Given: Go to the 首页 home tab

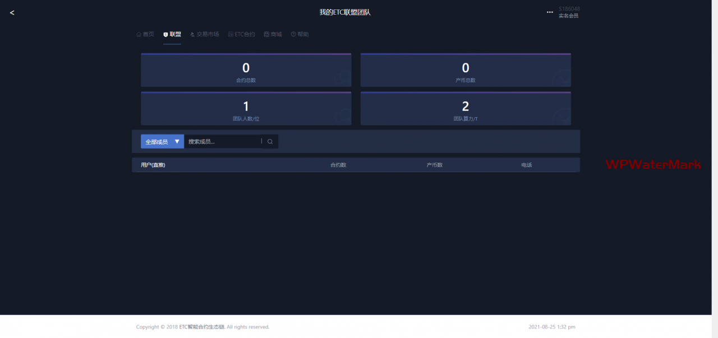Looking at the screenshot, I should pyautogui.click(x=145, y=34).
